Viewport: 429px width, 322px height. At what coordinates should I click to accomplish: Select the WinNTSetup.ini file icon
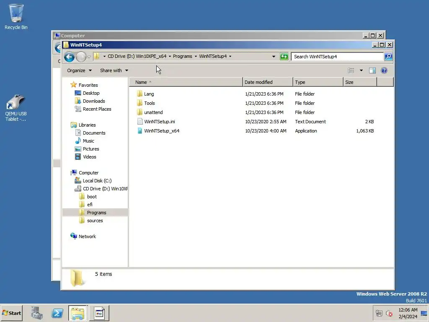coord(140,122)
